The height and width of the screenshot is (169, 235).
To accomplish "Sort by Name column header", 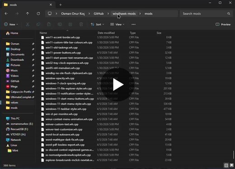I will [43, 33].
